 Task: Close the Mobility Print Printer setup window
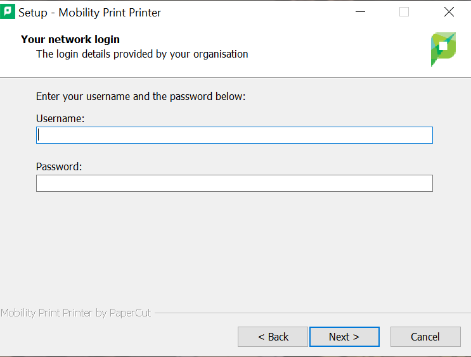click(x=449, y=12)
